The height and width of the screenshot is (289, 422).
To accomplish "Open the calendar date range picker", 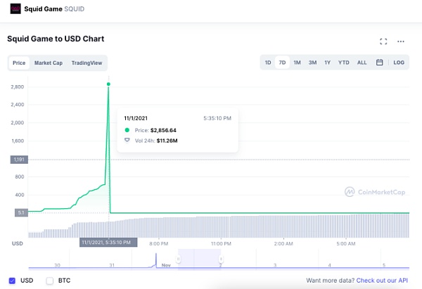I will pyautogui.click(x=380, y=63).
